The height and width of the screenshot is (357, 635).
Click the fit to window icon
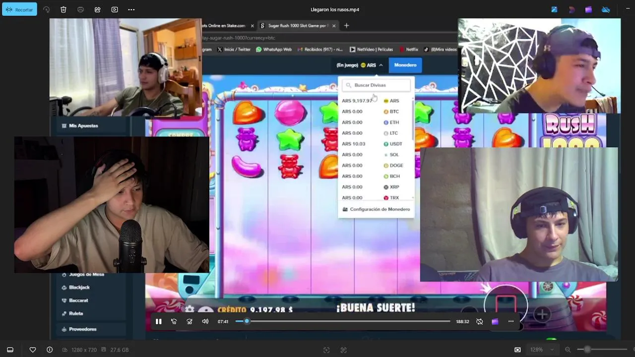326,350
